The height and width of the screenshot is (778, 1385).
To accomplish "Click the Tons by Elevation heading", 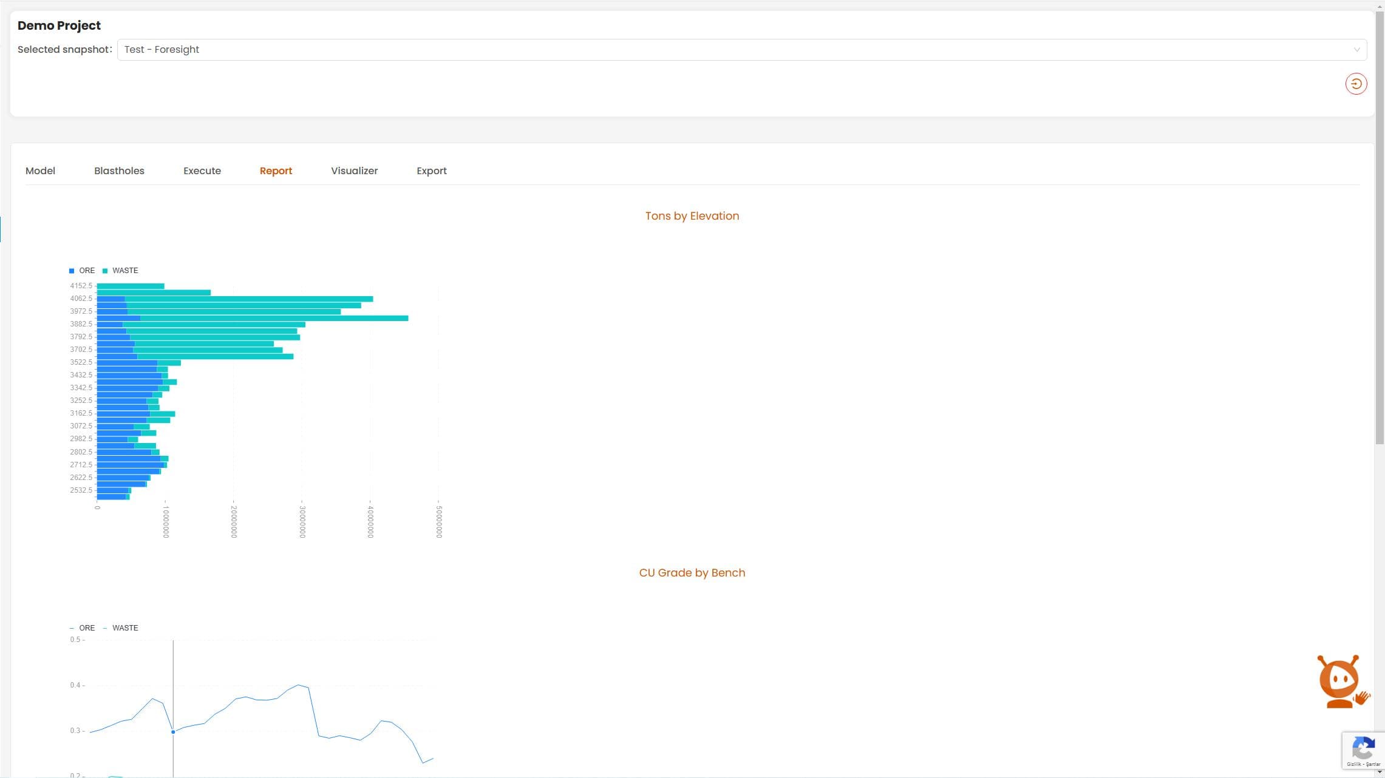I will pos(692,216).
